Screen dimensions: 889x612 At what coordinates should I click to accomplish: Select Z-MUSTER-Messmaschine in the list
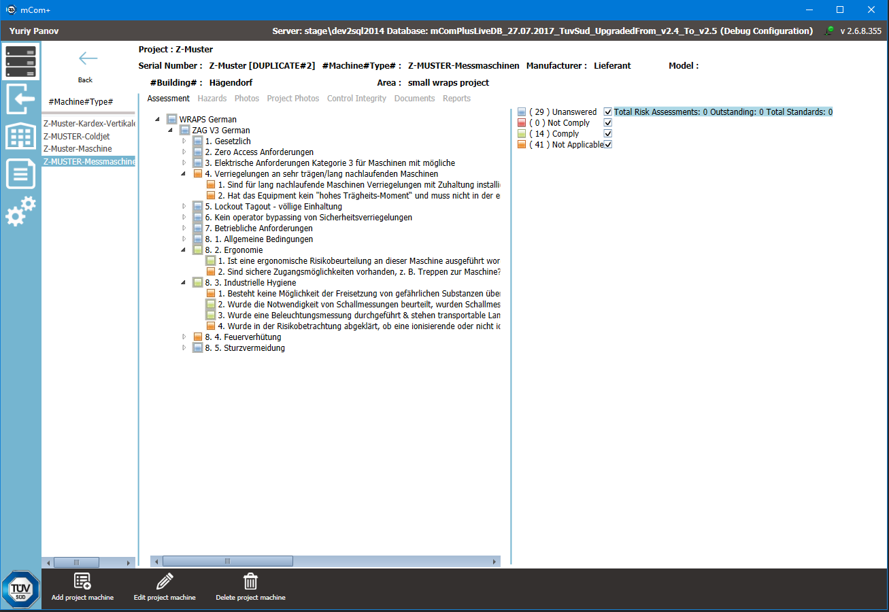click(88, 161)
